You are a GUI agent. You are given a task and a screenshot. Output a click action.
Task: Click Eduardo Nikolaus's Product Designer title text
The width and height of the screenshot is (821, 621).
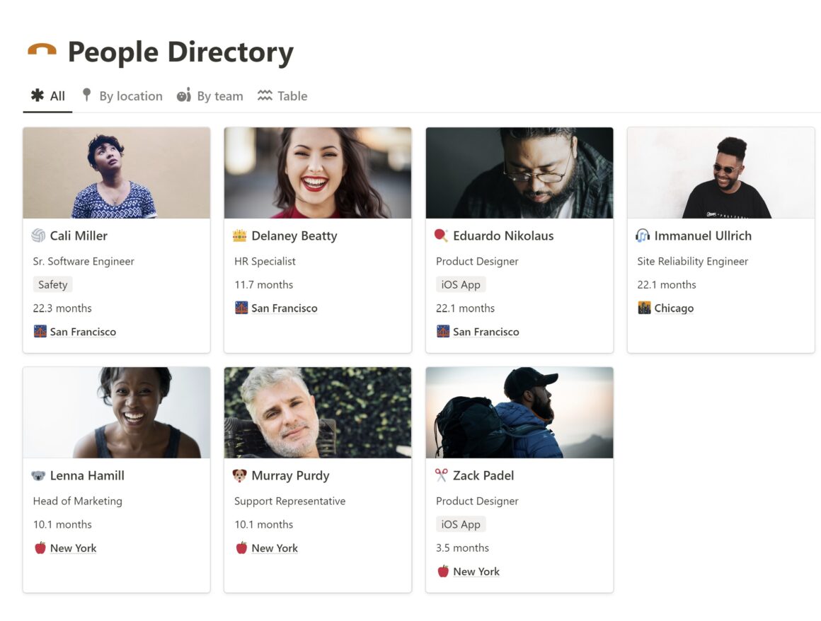point(477,261)
